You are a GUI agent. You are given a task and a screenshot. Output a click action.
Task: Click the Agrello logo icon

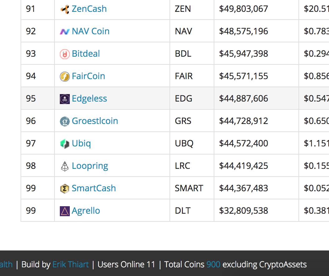[x=64, y=211]
